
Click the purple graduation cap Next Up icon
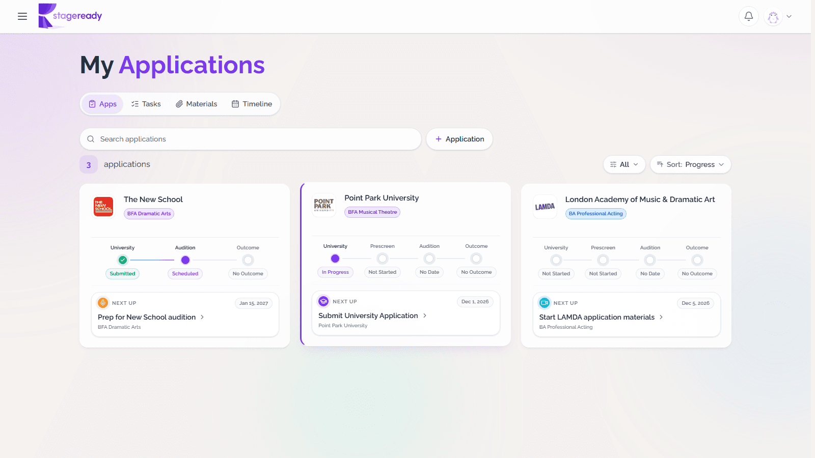tap(323, 301)
